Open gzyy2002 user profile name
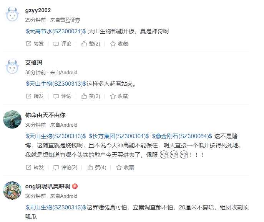 [x=38, y=10]
